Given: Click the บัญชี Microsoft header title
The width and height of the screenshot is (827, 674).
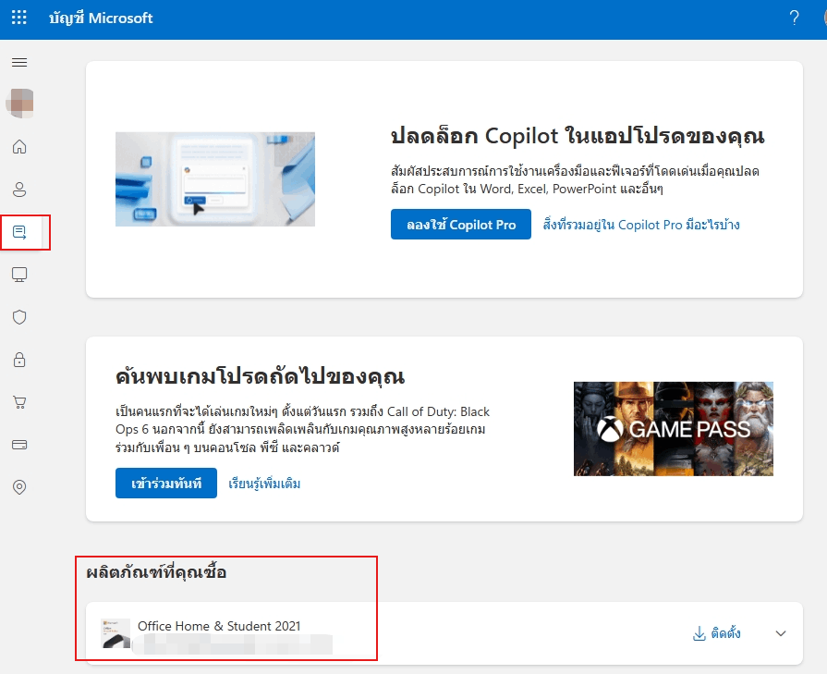Looking at the screenshot, I should click(x=101, y=18).
